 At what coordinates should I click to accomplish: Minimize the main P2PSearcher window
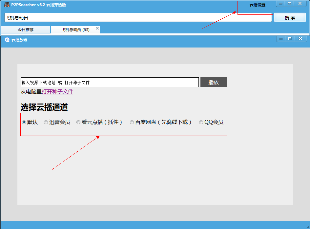[281, 4]
